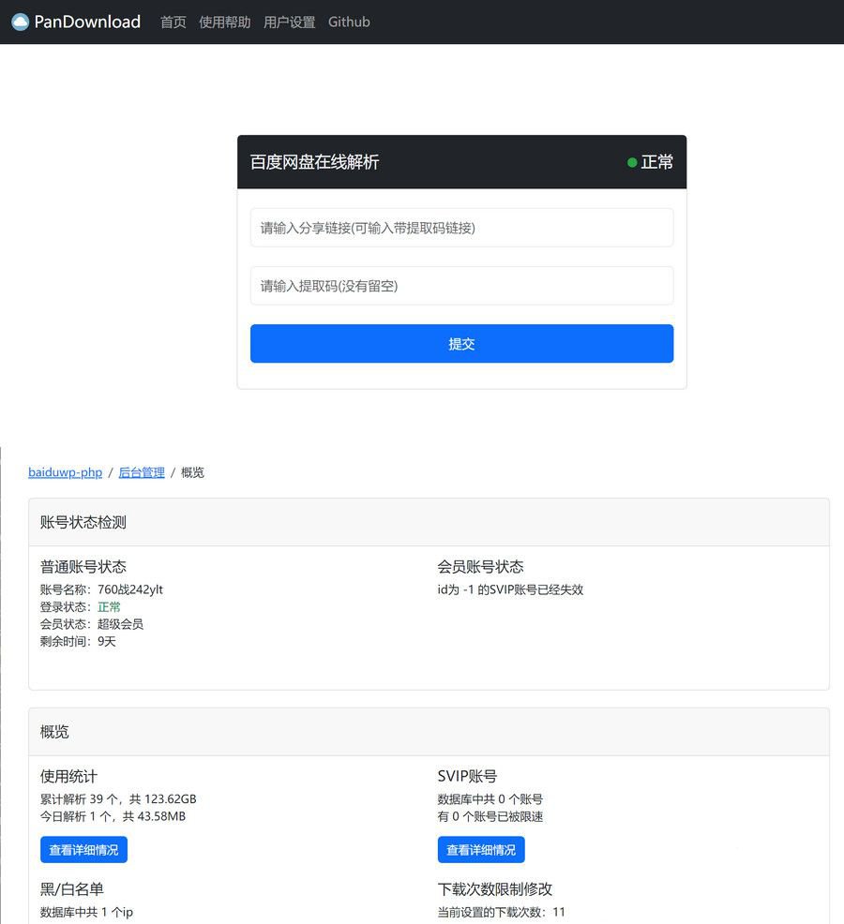Click the 概览 breadcrumb item
This screenshot has height=924, width=844.
click(192, 472)
